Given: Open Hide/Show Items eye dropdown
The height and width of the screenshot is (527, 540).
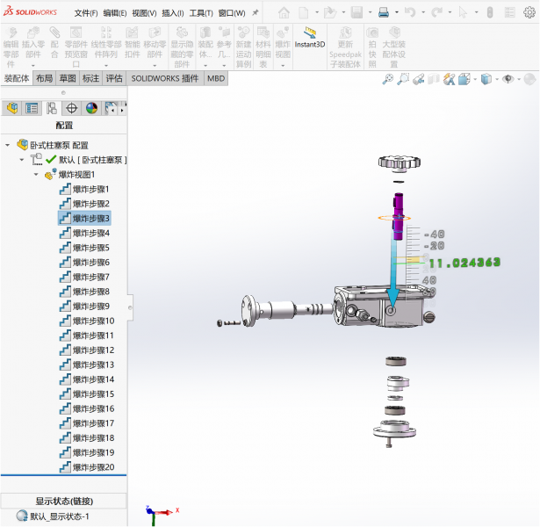Looking at the screenshot, I should click(x=508, y=79).
